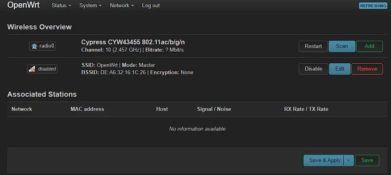Click the radio0 antenna icon badge
The image size is (391, 175).
[42, 46]
